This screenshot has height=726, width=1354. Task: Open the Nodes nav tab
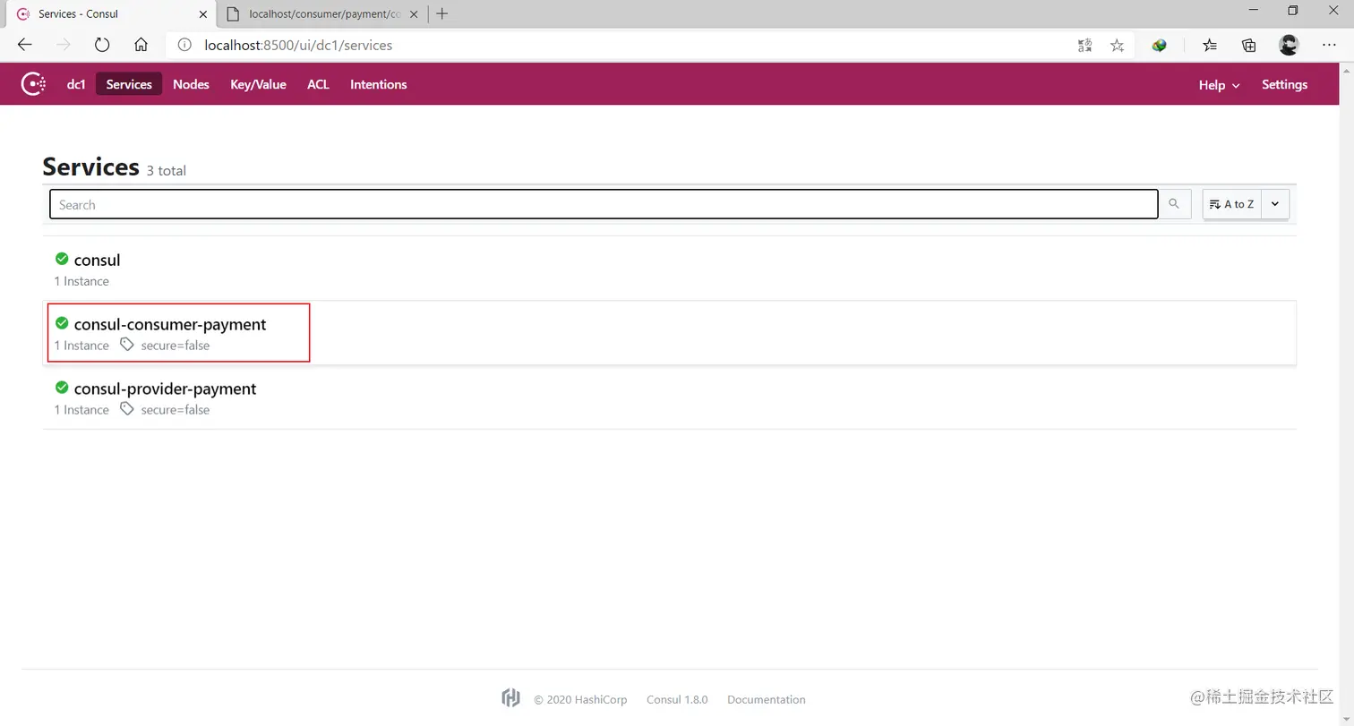pos(191,84)
